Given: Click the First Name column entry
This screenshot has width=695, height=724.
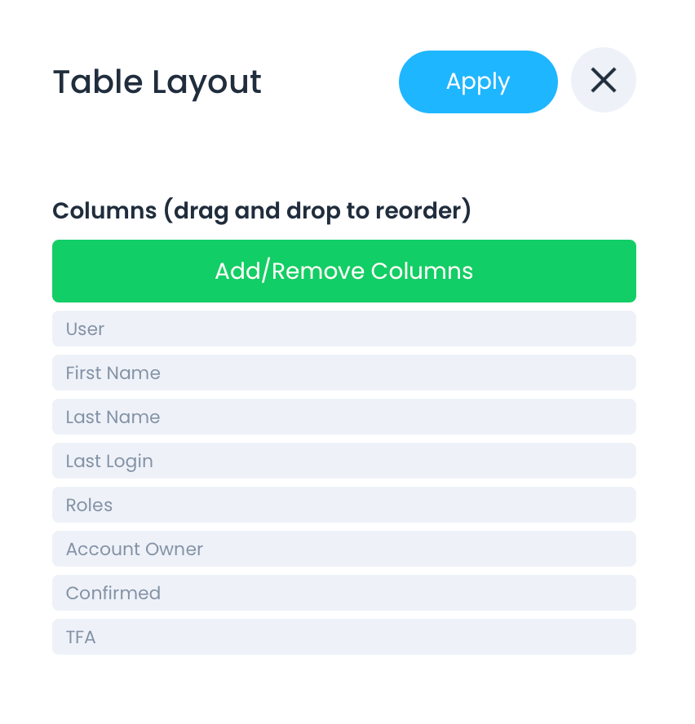Looking at the screenshot, I should pos(343,373).
